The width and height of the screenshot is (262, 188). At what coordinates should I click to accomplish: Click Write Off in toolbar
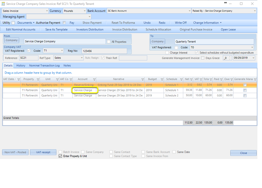point(180,23)
